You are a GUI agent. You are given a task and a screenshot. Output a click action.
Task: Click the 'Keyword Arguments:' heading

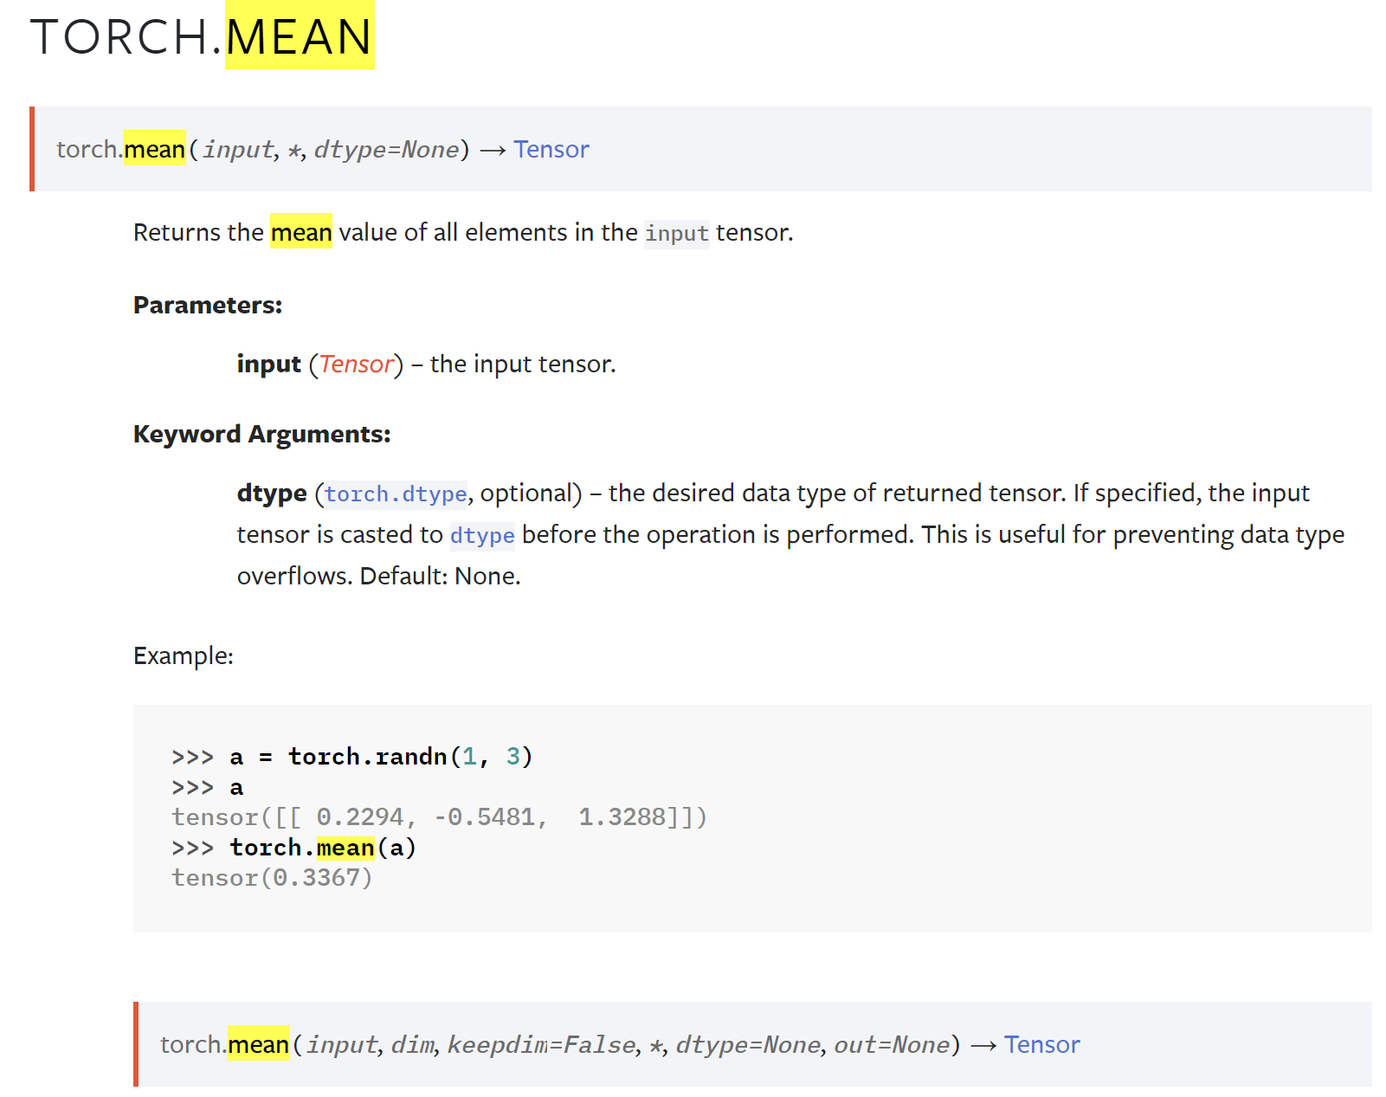pyautogui.click(x=262, y=434)
